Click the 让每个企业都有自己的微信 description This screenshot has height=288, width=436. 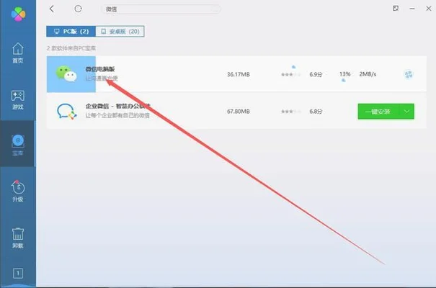(x=117, y=115)
